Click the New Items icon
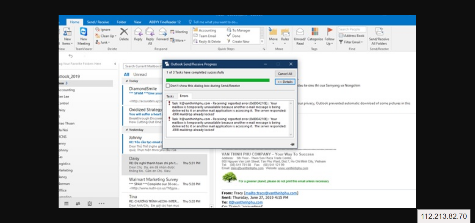Viewport: 475px width, 223px height. [x=67, y=36]
